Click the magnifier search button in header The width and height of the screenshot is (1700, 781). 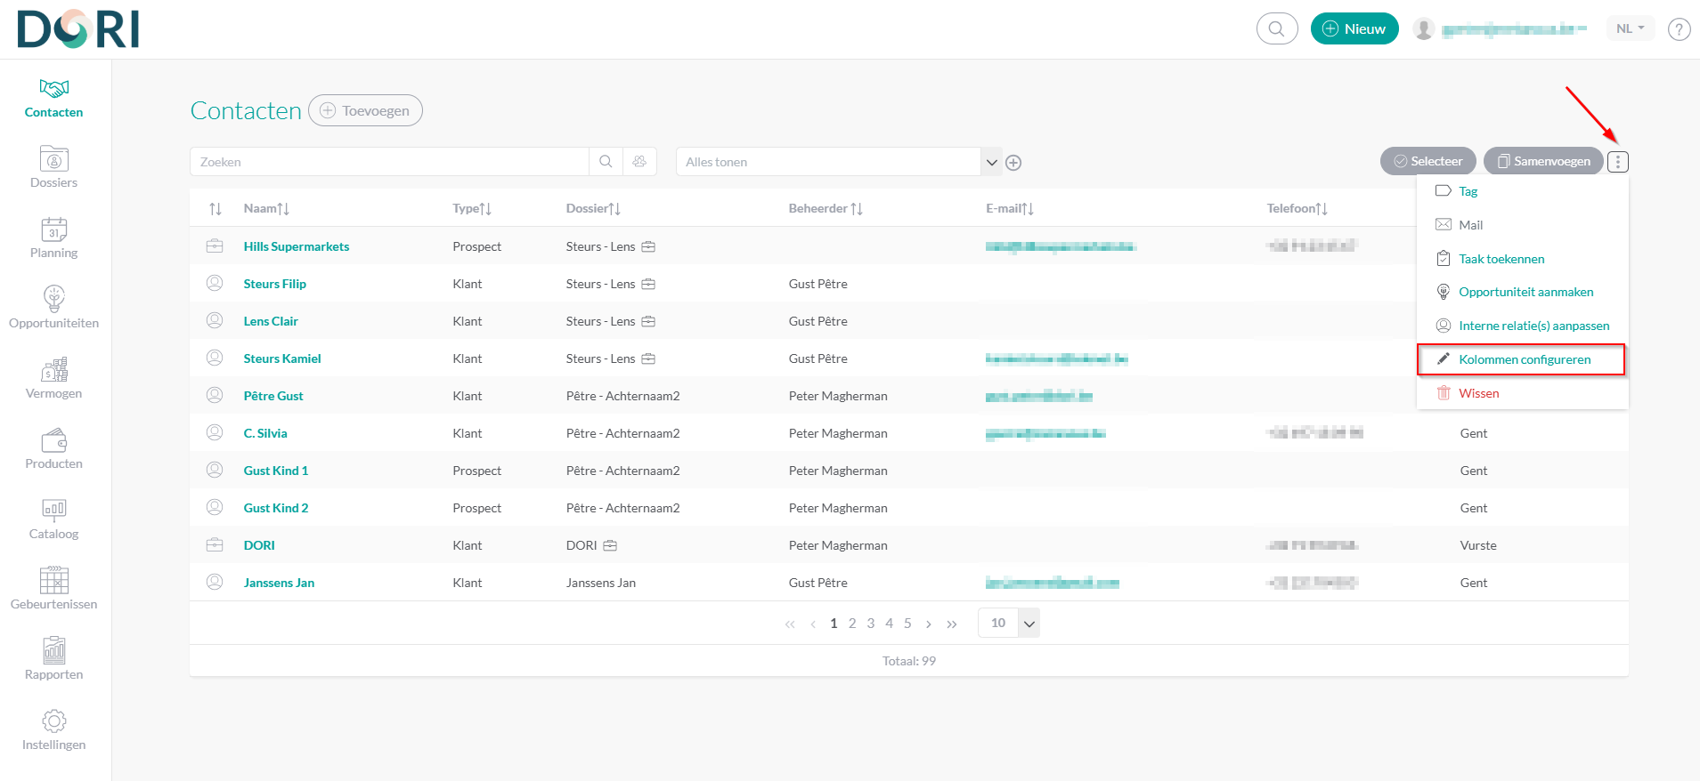click(1276, 28)
